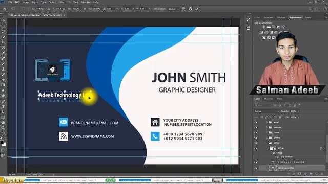Switch to the Swatches tab

coord(268,18)
